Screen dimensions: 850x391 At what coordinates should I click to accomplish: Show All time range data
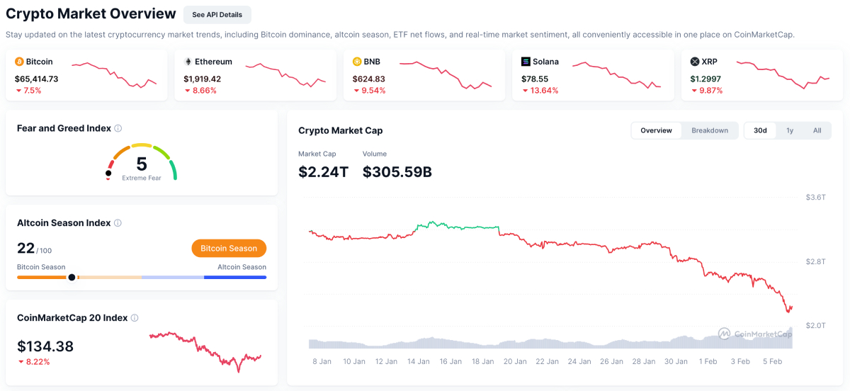(817, 130)
